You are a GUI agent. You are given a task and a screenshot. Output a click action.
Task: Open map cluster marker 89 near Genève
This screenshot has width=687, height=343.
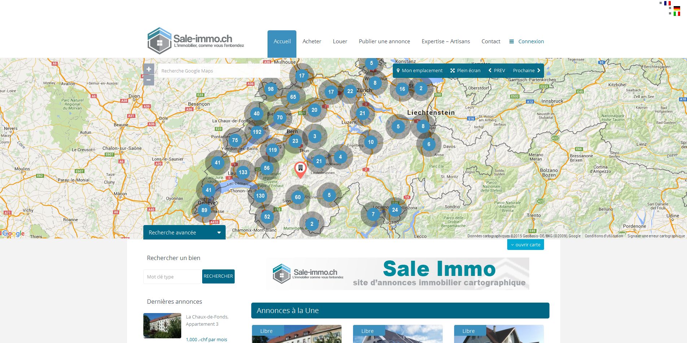coord(204,210)
